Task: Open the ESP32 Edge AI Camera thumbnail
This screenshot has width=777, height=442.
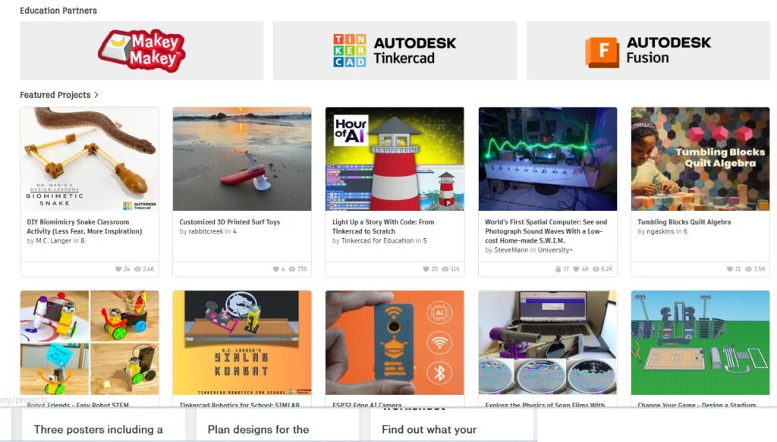Action: tap(395, 343)
